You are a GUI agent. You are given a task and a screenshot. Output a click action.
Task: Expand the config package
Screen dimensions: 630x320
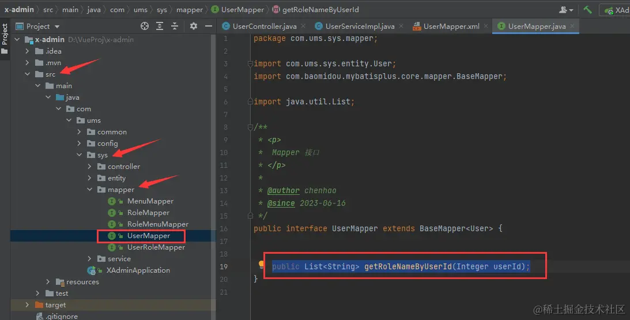pos(80,144)
